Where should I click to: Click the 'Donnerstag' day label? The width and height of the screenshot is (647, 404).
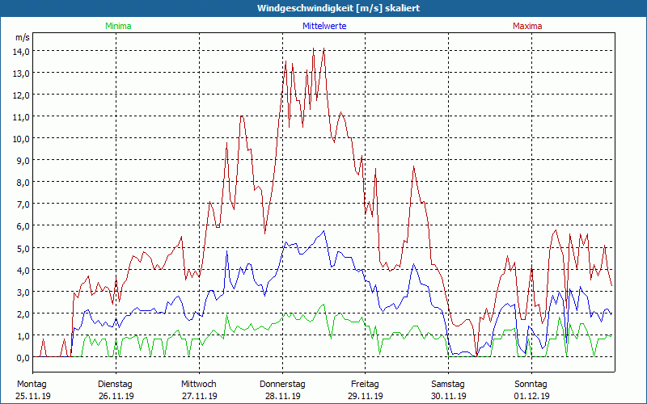click(x=282, y=385)
